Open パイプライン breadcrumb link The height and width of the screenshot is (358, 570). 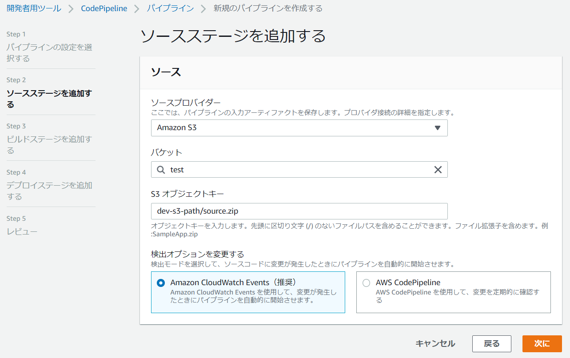click(x=171, y=8)
